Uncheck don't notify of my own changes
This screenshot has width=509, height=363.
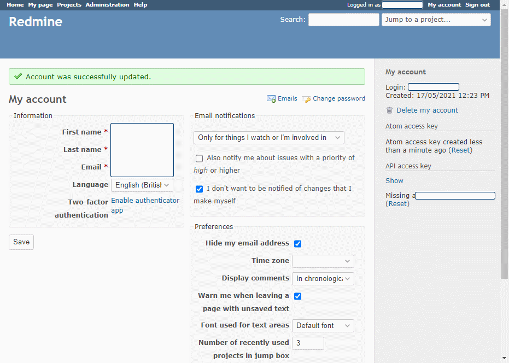[200, 189]
